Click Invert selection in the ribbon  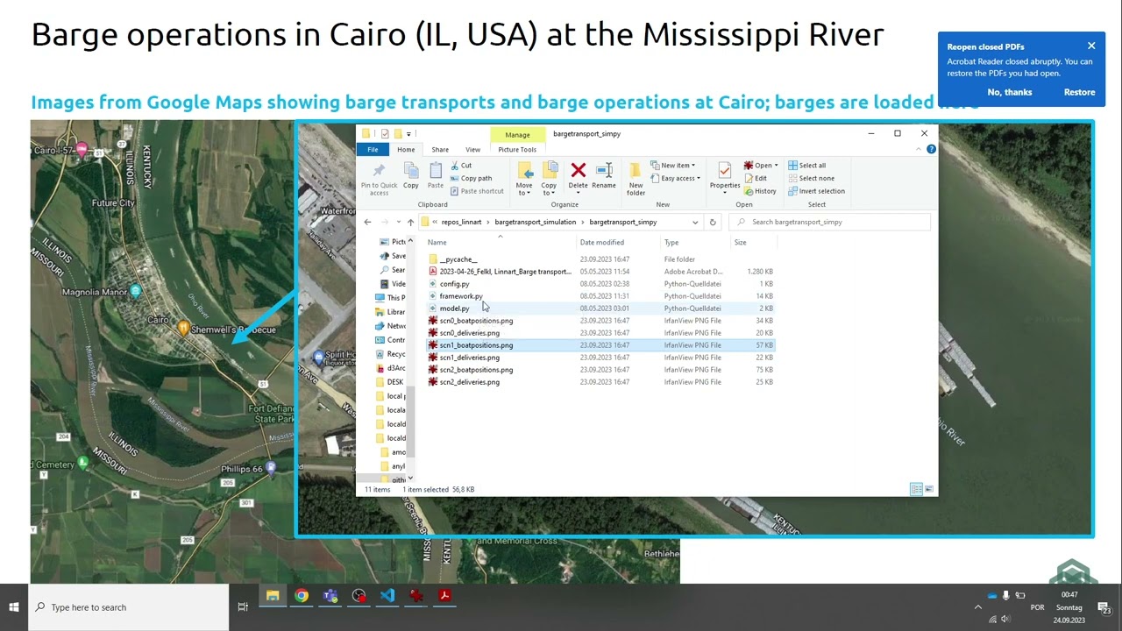click(x=816, y=191)
